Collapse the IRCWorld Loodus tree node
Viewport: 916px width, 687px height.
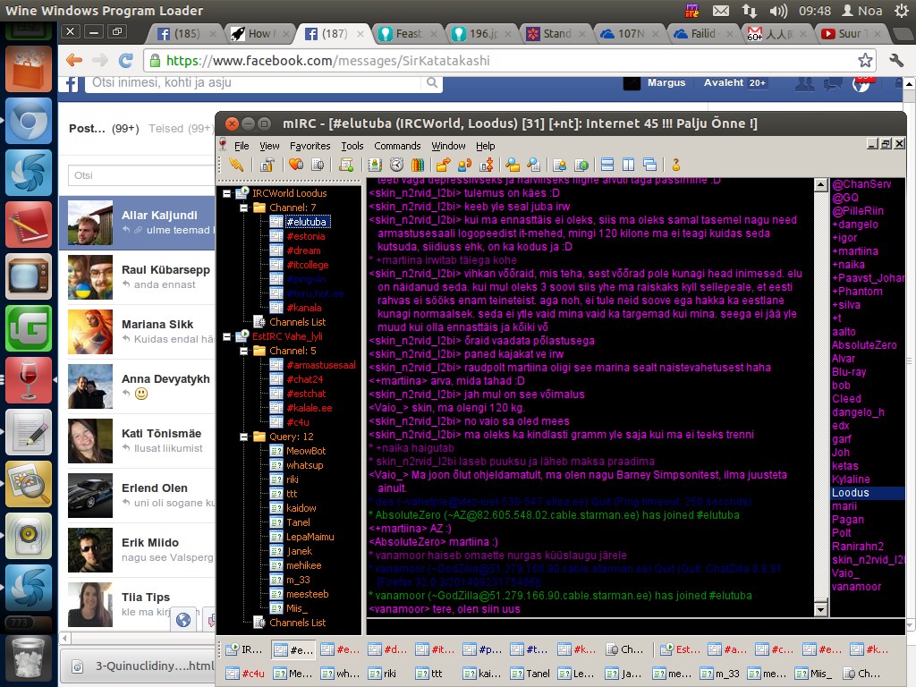[x=226, y=193]
